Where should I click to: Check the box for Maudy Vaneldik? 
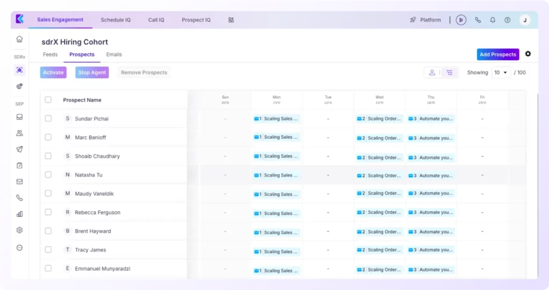48,194
